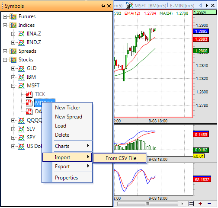Click the IINA.Z chart icon
Image resolution: width=218 pixels, height=208 pixels.
(x=21, y=34)
